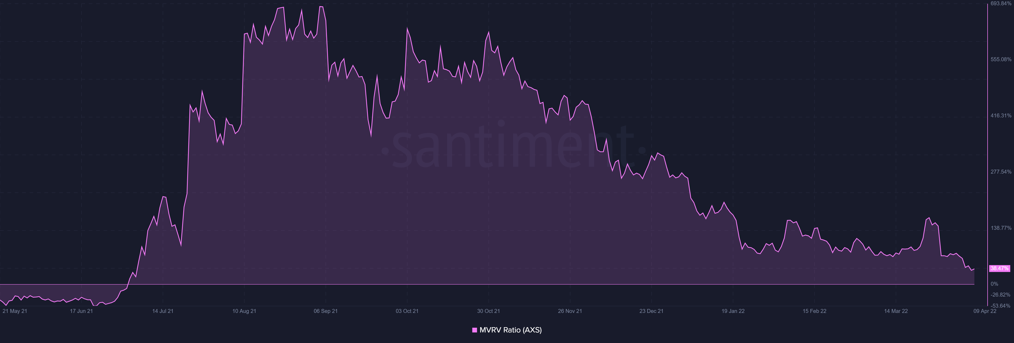Click the 23 Dec 21 date label

coord(651,311)
